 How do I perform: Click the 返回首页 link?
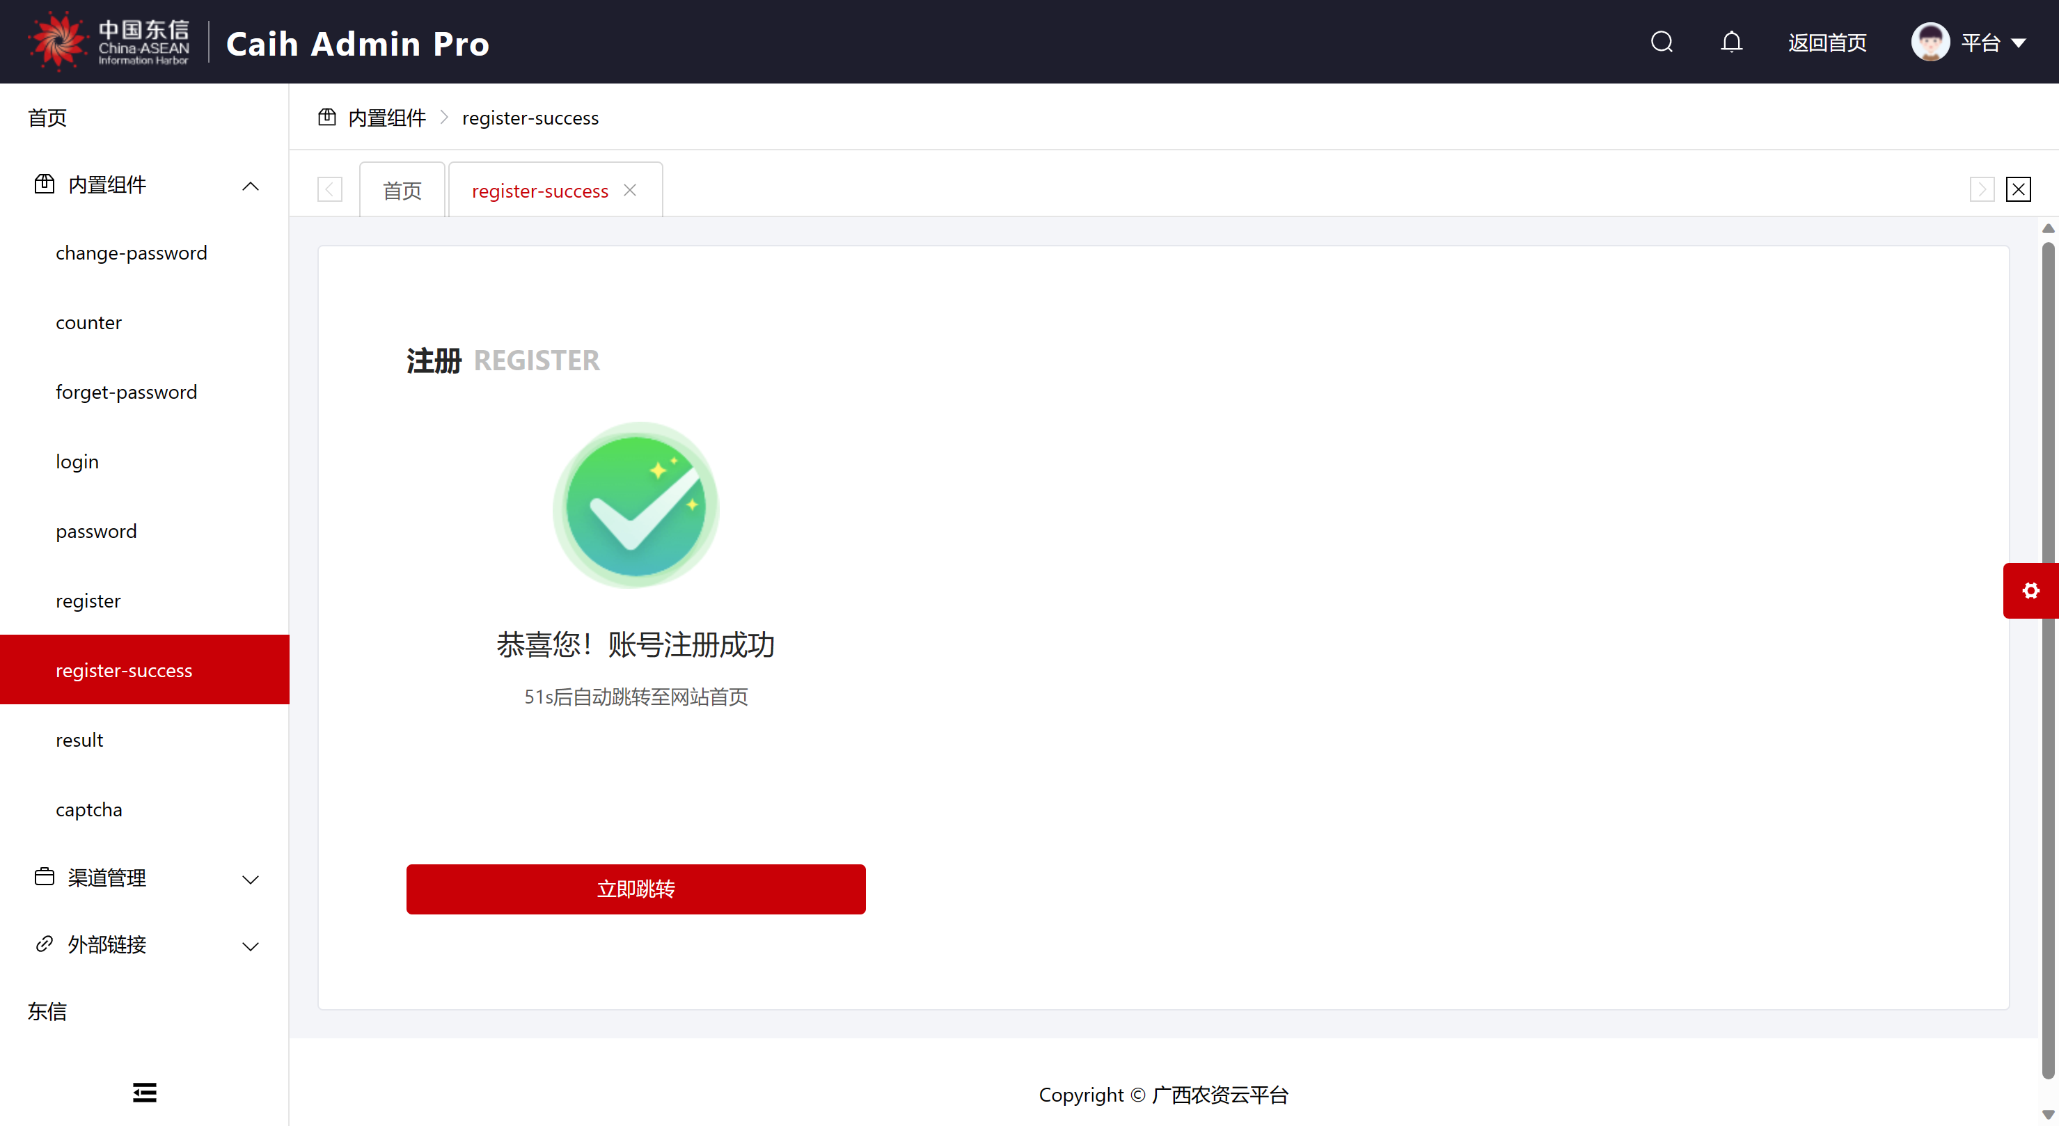[1827, 42]
